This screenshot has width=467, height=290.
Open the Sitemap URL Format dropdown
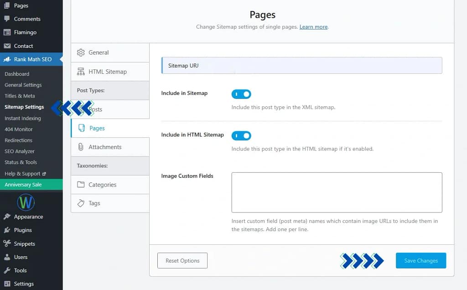point(301,65)
